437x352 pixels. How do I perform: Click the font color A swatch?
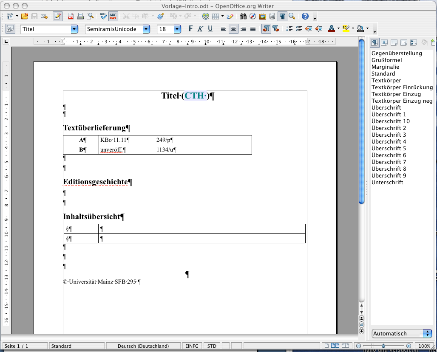[x=332, y=29]
